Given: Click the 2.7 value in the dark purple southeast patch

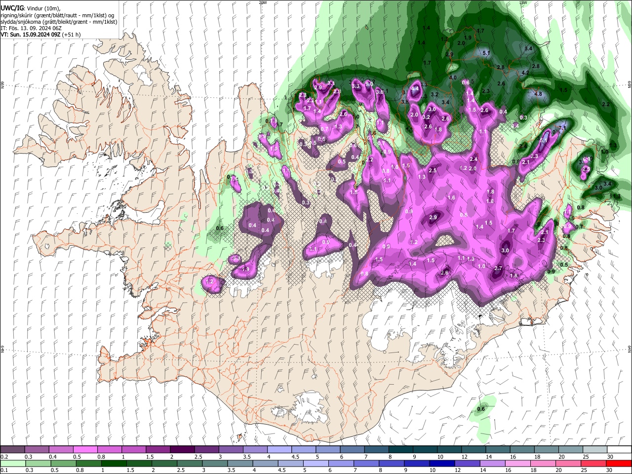Looking at the screenshot, I should 498,268.
